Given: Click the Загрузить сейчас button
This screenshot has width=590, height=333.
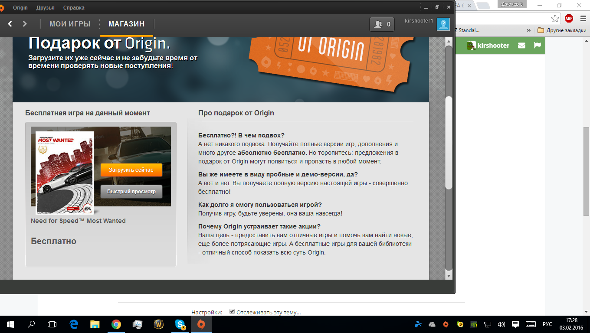Looking at the screenshot, I should click(x=131, y=170).
